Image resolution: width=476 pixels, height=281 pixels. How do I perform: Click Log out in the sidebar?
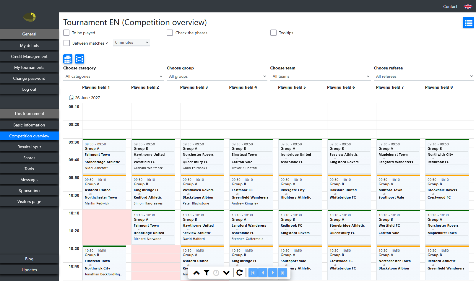(29, 89)
